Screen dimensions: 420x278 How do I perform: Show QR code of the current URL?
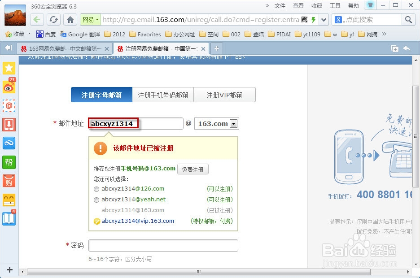click(x=305, y=20)
